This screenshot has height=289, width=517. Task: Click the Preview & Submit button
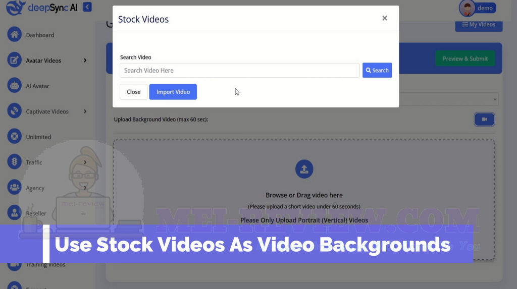tap(465, 59)
